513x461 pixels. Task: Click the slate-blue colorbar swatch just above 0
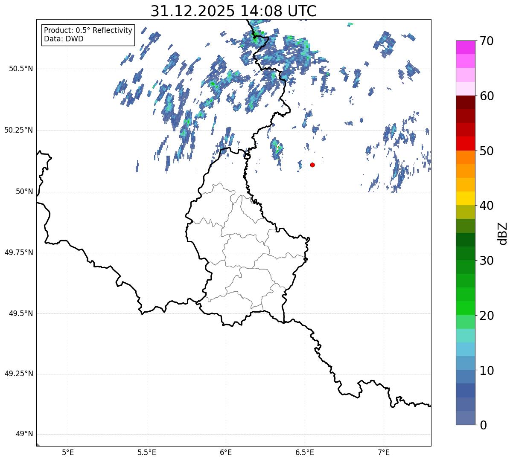[465, 418]
